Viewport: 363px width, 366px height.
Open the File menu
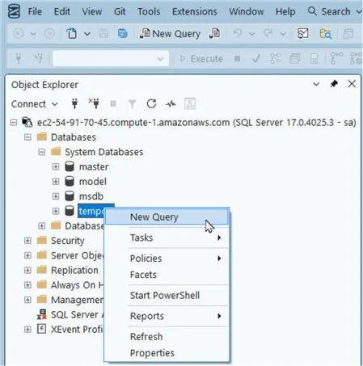(35, 11)
